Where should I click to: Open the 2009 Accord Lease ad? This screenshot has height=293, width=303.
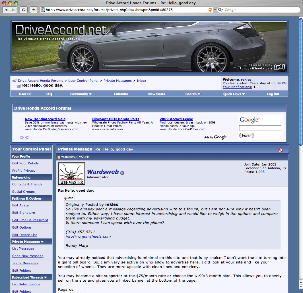(176, 119)
